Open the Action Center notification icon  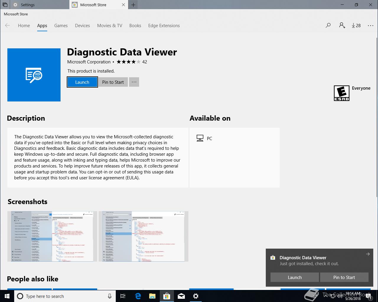[x=369, y=296]
